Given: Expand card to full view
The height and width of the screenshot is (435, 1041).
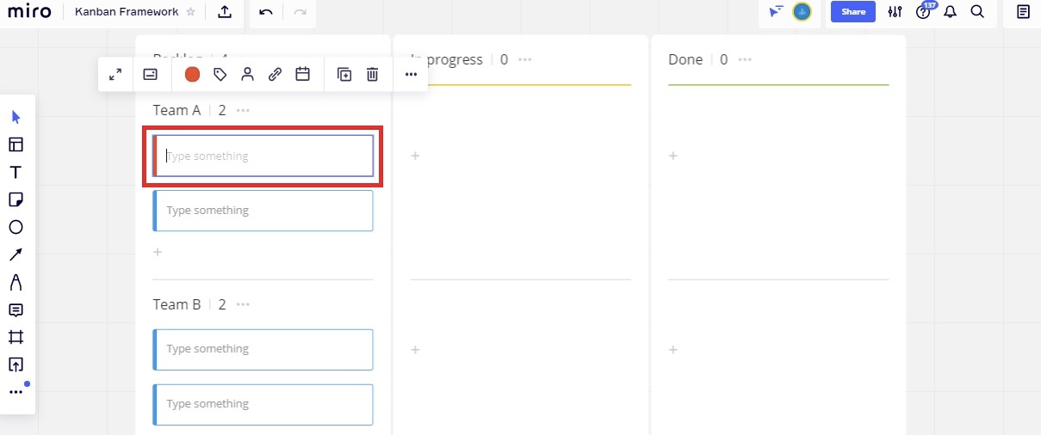Looking at the screenshot, I should (115, 75).
